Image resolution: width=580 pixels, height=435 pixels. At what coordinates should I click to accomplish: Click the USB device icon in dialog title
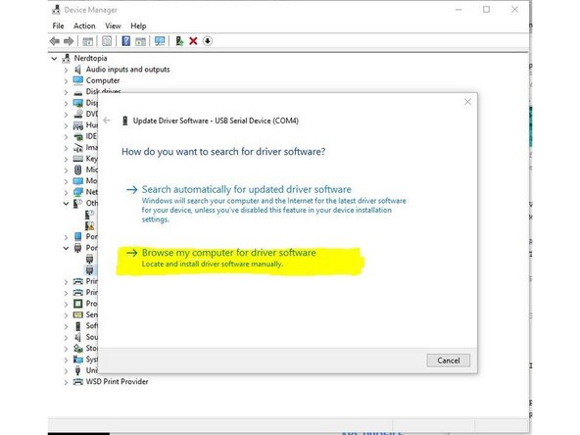[x=125, y=121]
